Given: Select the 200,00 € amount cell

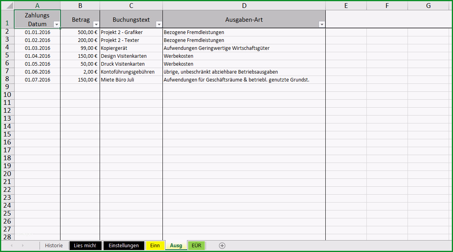Looking at the screenshot, I should (x=80, y=40).
